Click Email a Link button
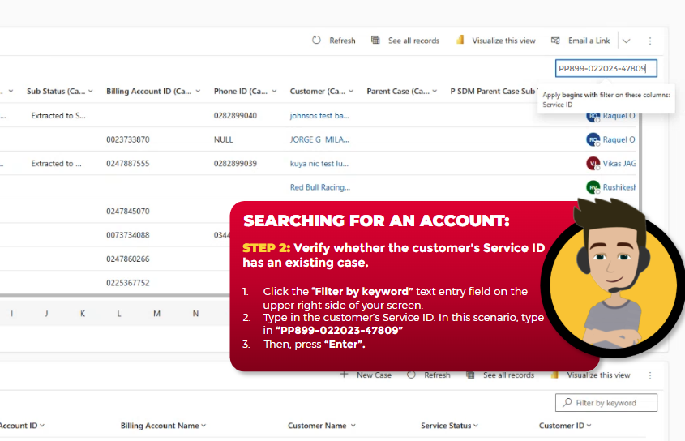This screenshot has width=685, height=441. coord(580,41)
